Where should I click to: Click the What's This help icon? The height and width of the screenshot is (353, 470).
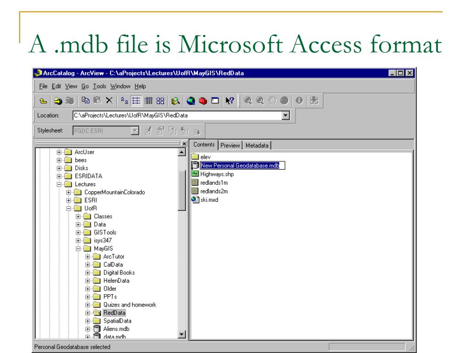(229, 101)
